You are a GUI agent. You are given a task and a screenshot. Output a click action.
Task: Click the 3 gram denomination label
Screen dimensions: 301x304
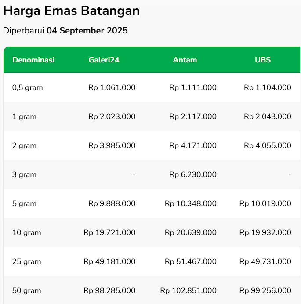tap(24, 174)
